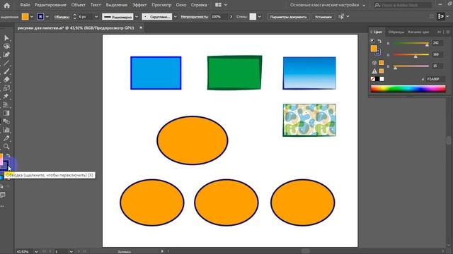The image size is (453, 254).
Task: Open the stroke weight dropdown
Action: coord(96,17)
